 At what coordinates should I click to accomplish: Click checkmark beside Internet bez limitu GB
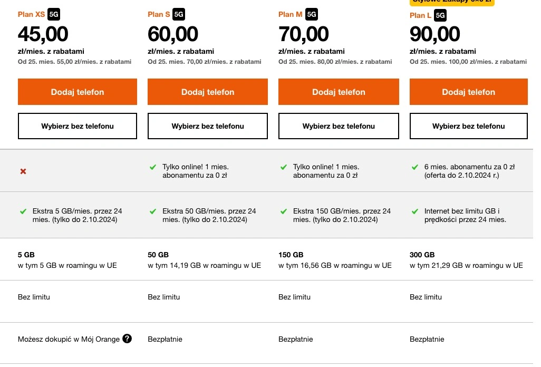tap(415, 211)
